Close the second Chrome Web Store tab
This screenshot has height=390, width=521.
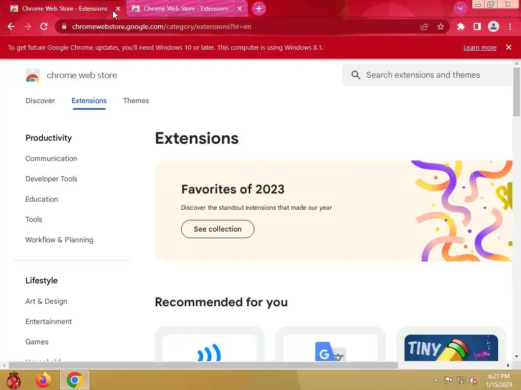[240, 9]
